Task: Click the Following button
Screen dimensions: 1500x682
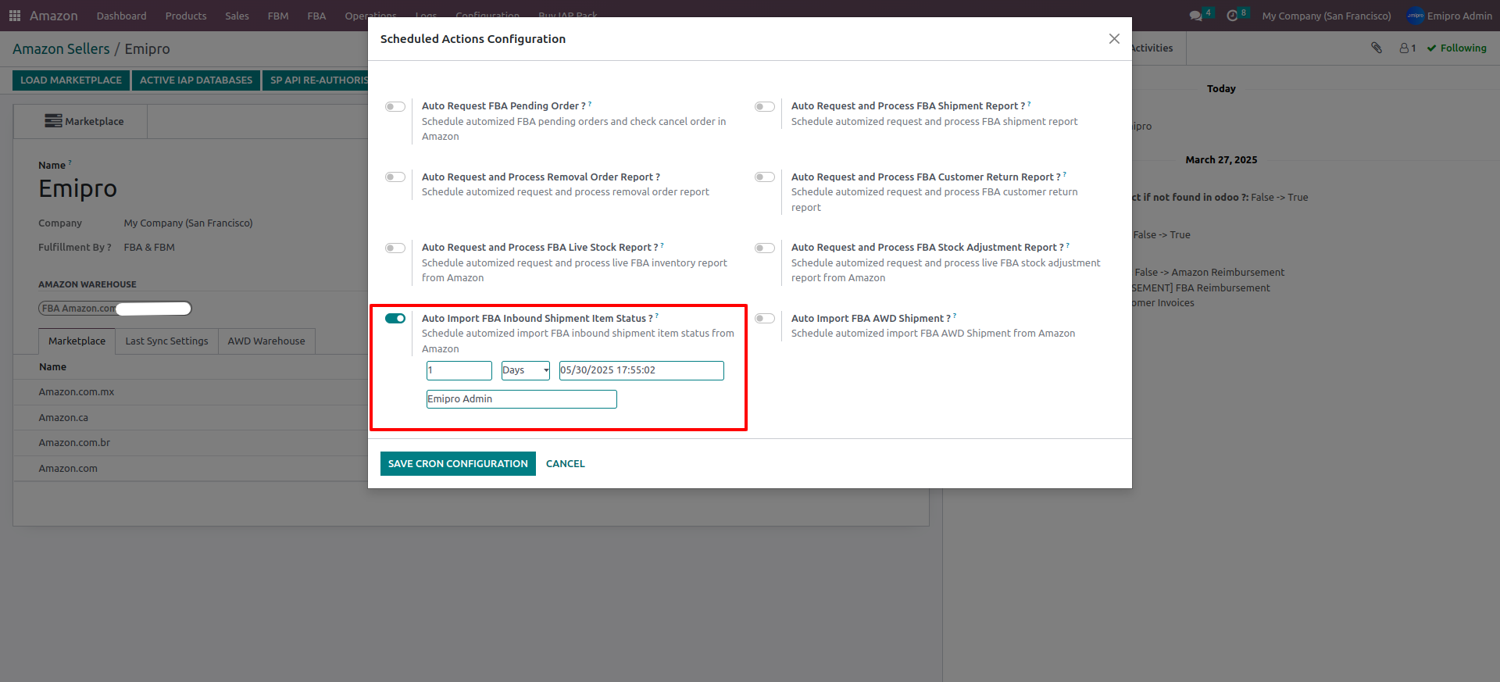Action: coord(1457,48)
